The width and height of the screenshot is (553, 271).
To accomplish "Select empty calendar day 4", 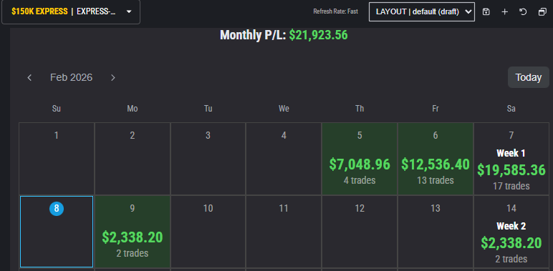I will pos(284,159).
